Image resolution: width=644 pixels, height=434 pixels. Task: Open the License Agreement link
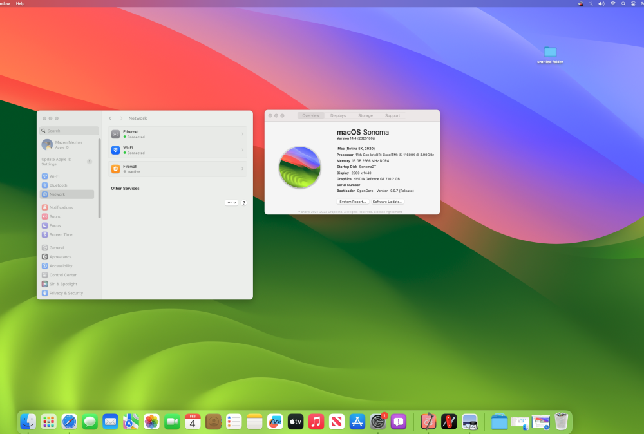click(388, 212)
